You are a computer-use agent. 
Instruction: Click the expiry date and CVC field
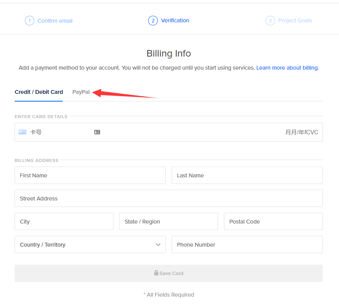click(x=301, y=132)
